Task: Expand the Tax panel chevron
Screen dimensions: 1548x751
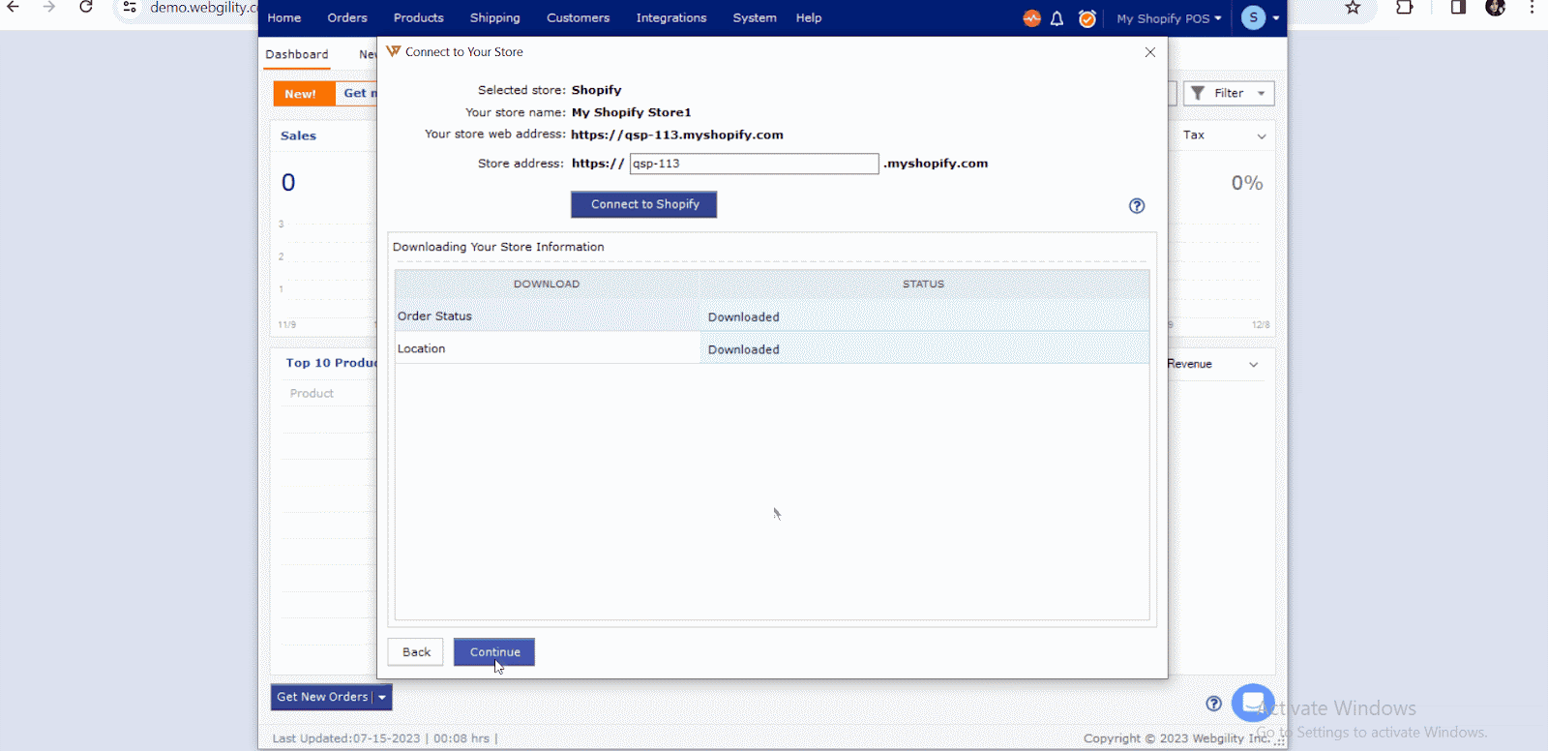Action: (1262, 136)
